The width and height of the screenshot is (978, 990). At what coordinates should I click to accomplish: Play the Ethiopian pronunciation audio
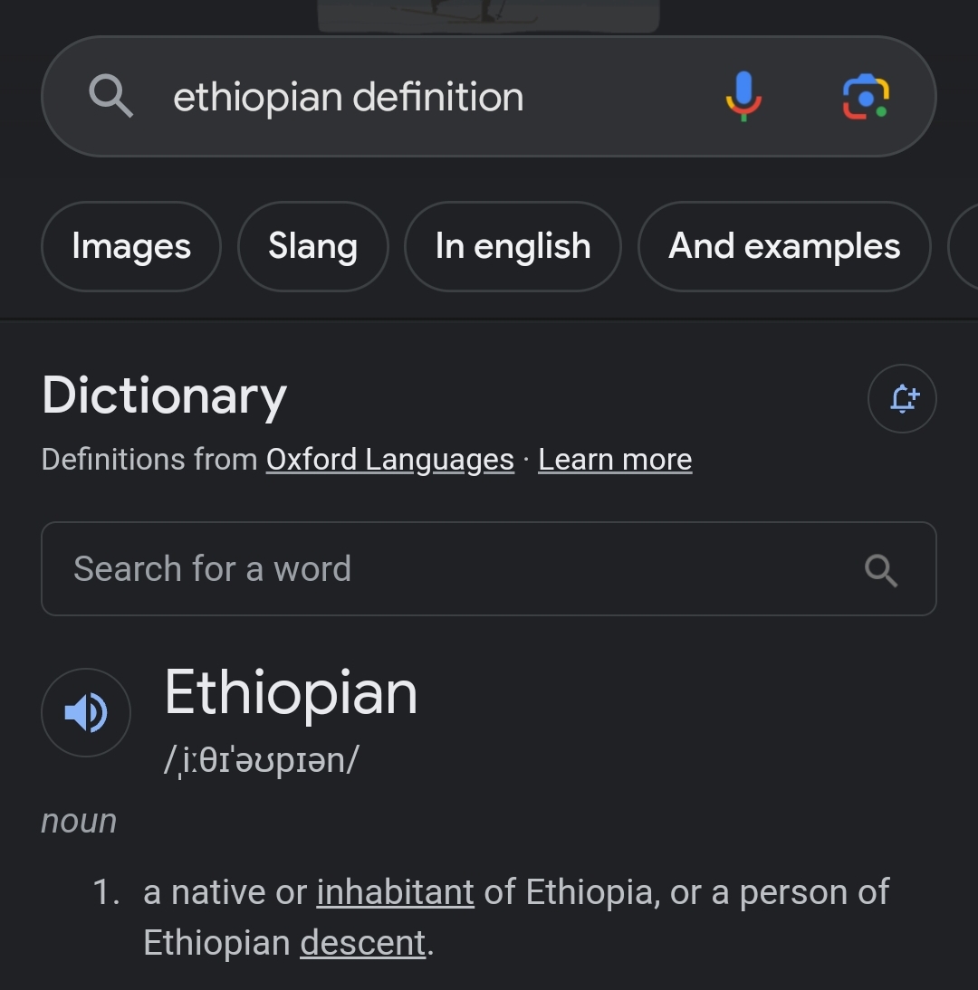(86, 713)
